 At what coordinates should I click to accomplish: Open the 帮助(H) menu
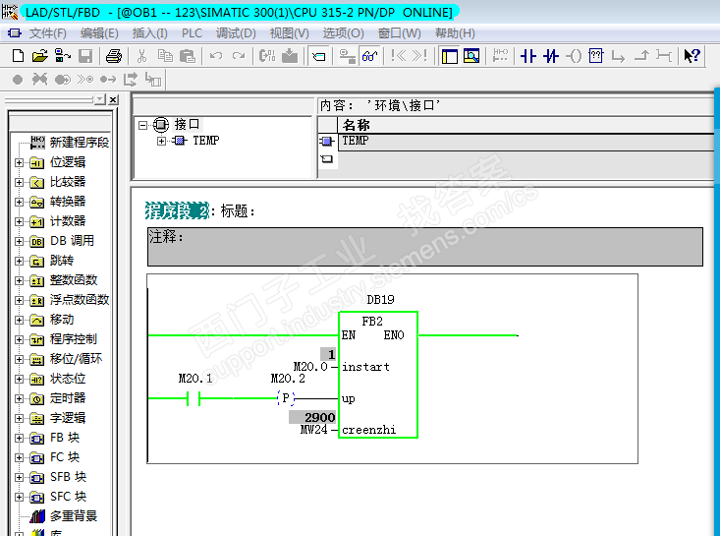[x=455, y=33]
